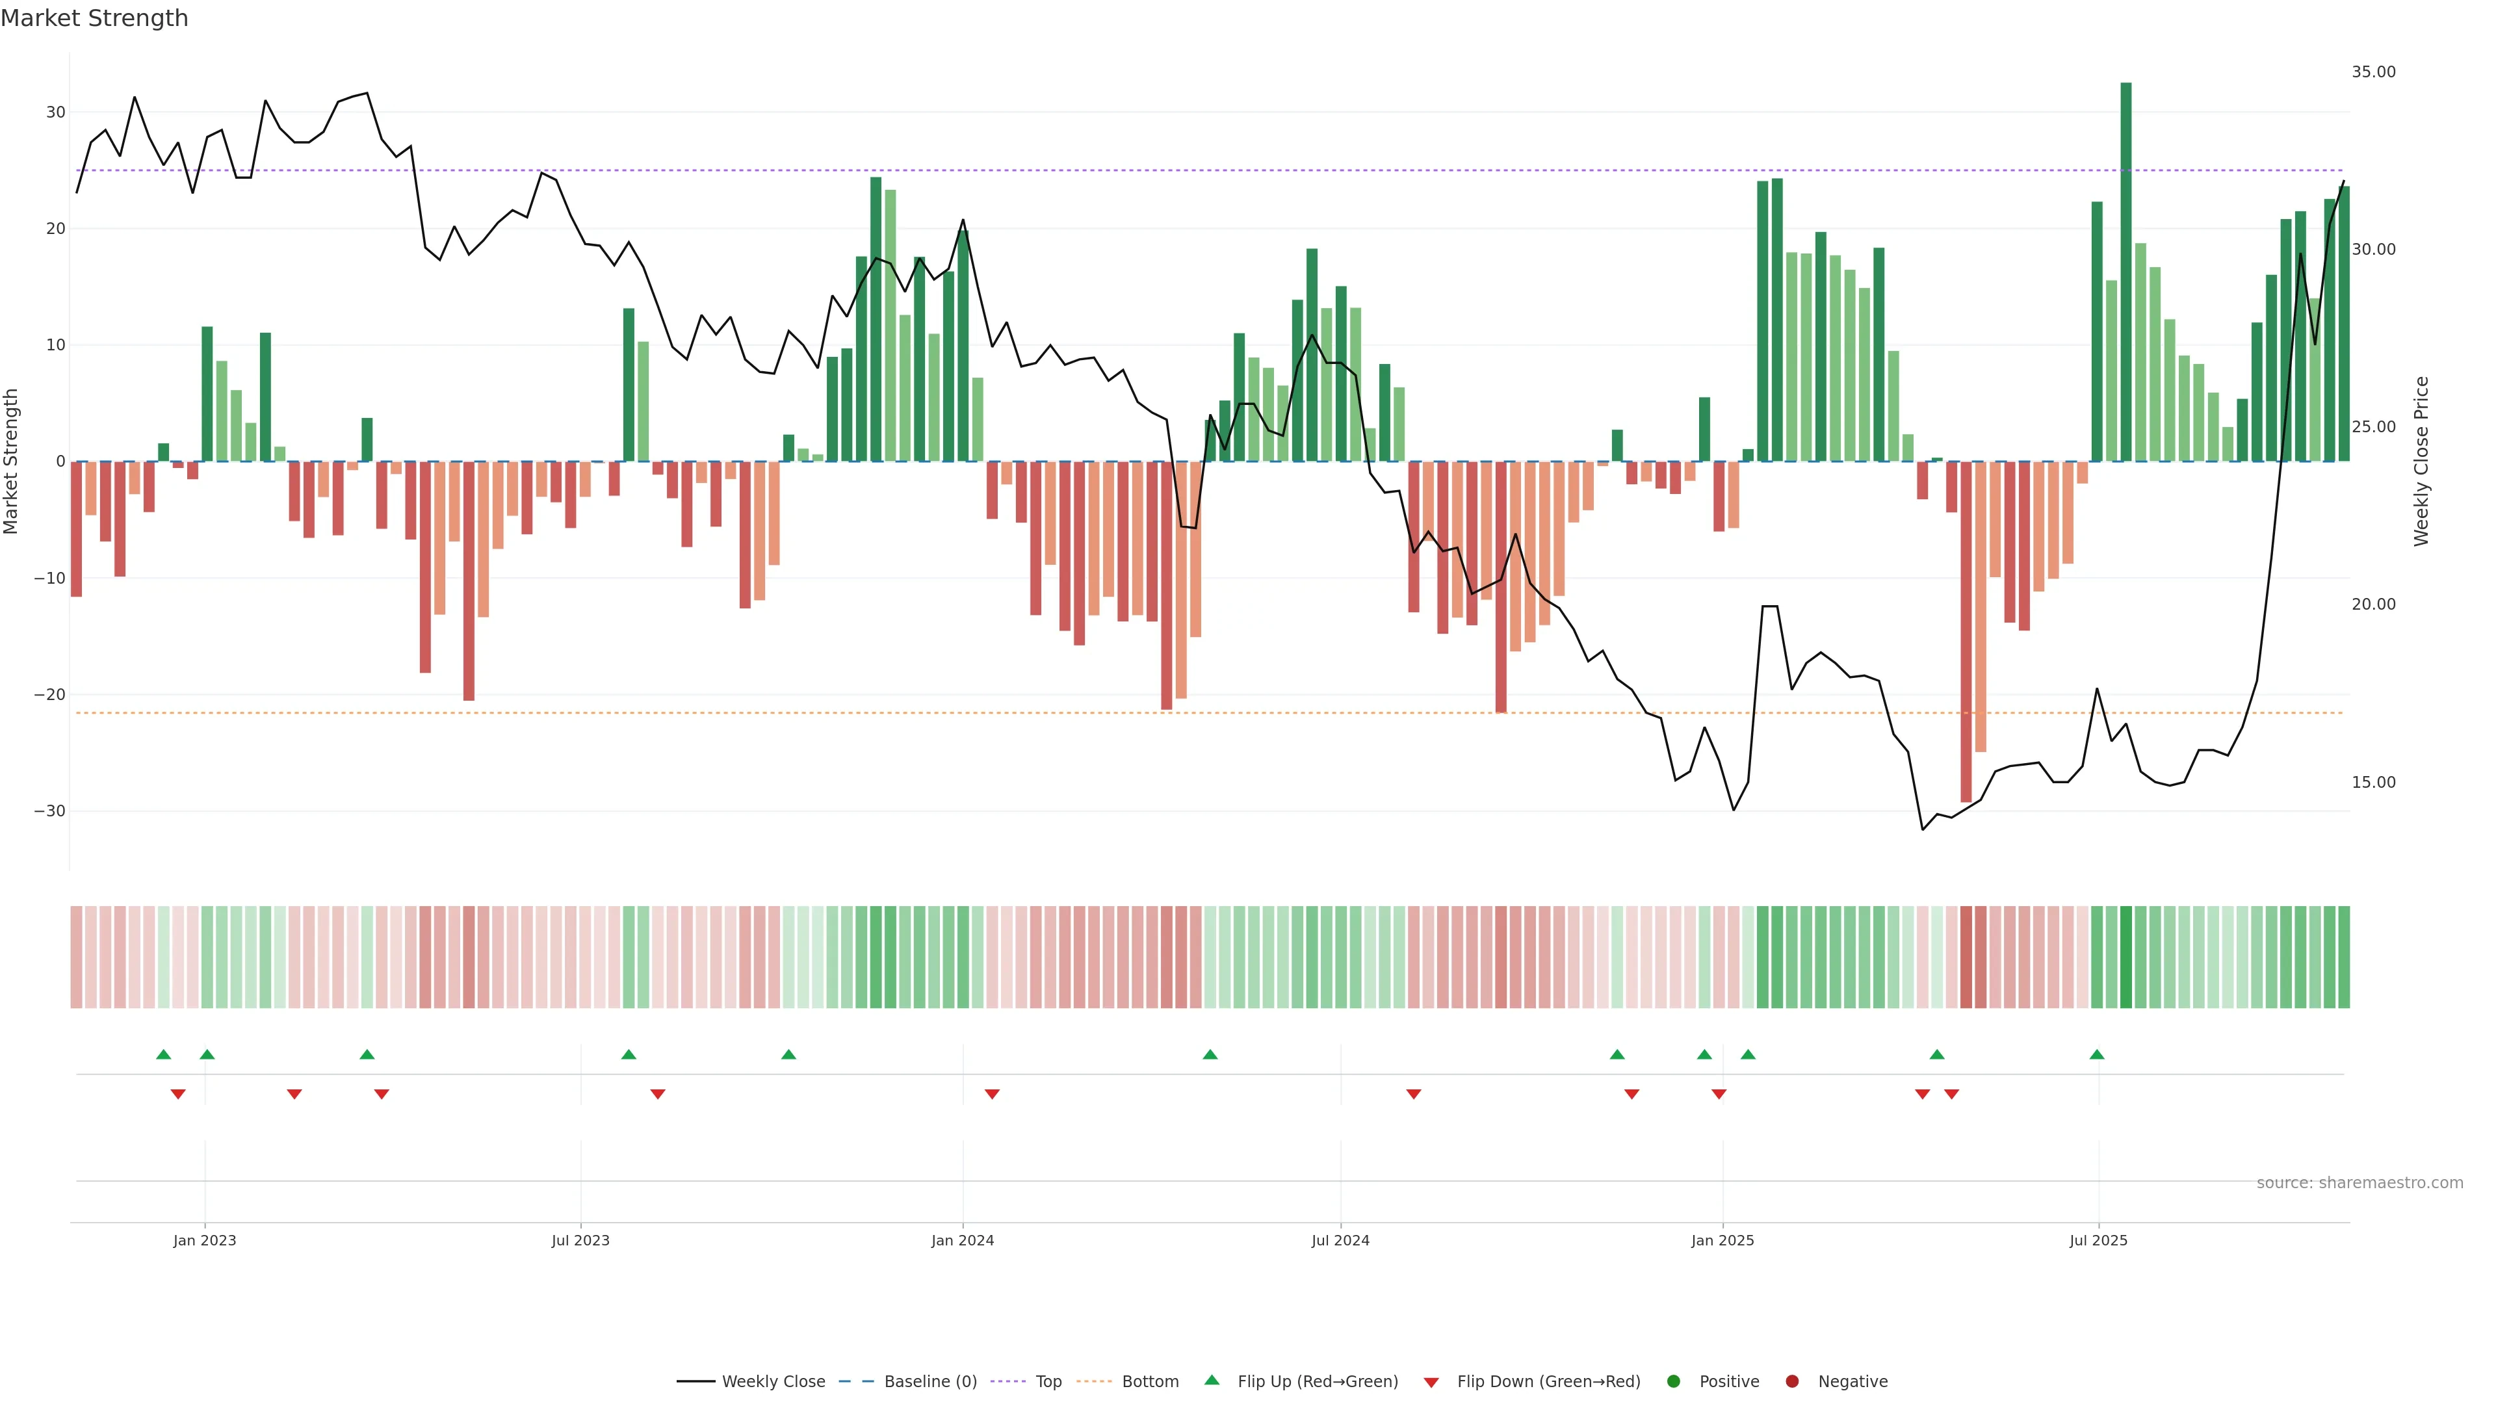The image size is (2496, 1404).
Task: Click the Weekly Close Price axis title
Action: 2421,461
